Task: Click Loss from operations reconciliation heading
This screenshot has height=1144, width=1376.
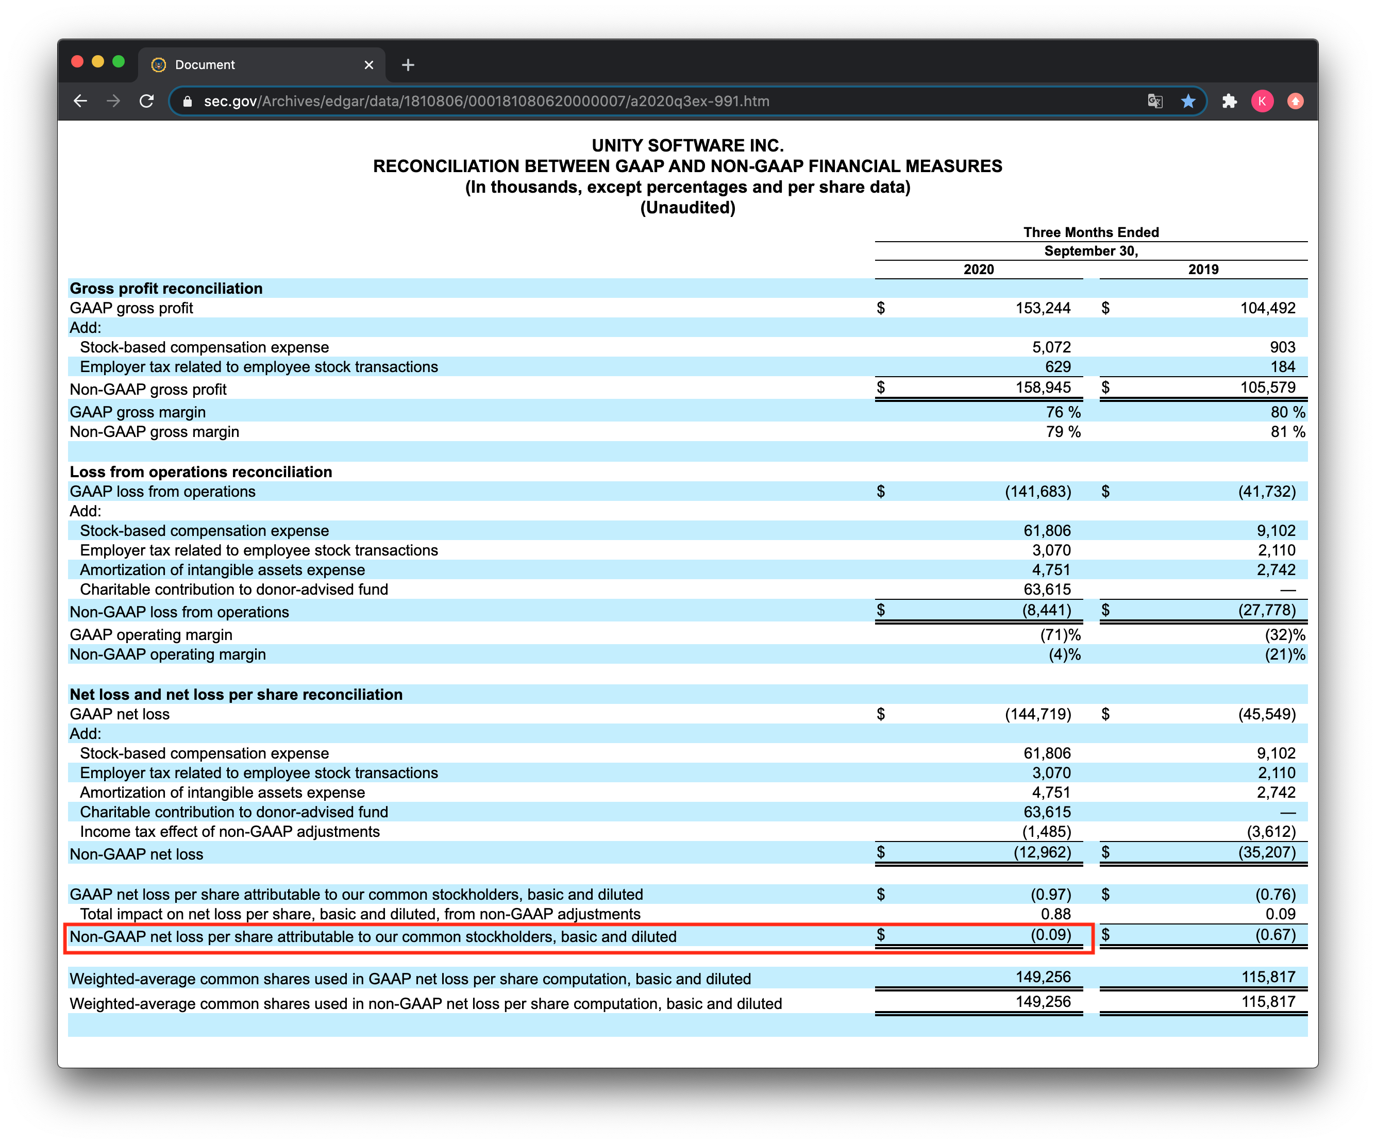Action: [200, 472]
